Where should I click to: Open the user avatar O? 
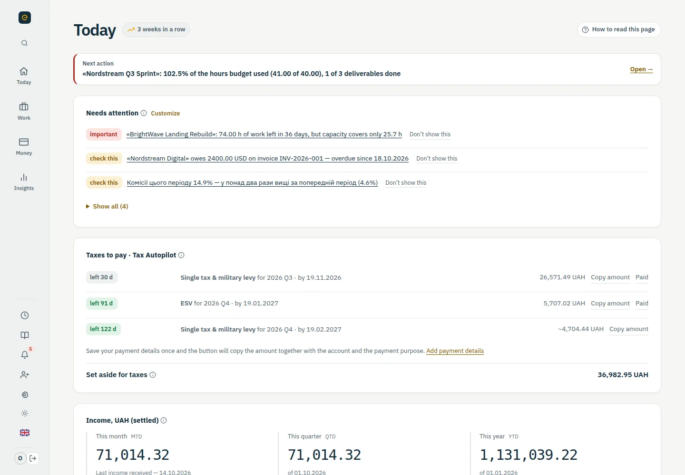pos(20,458)
